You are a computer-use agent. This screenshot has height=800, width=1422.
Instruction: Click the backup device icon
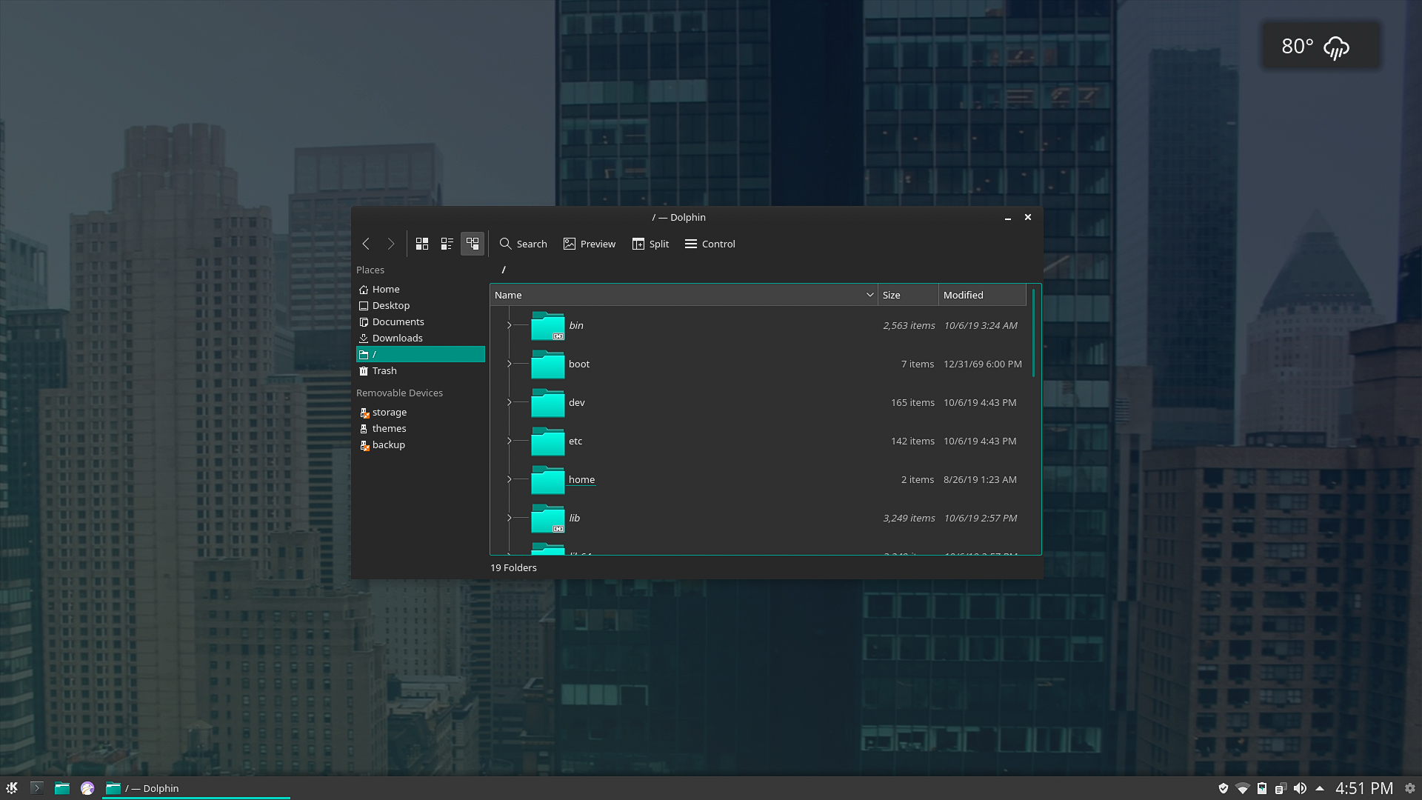click(364, 445)
